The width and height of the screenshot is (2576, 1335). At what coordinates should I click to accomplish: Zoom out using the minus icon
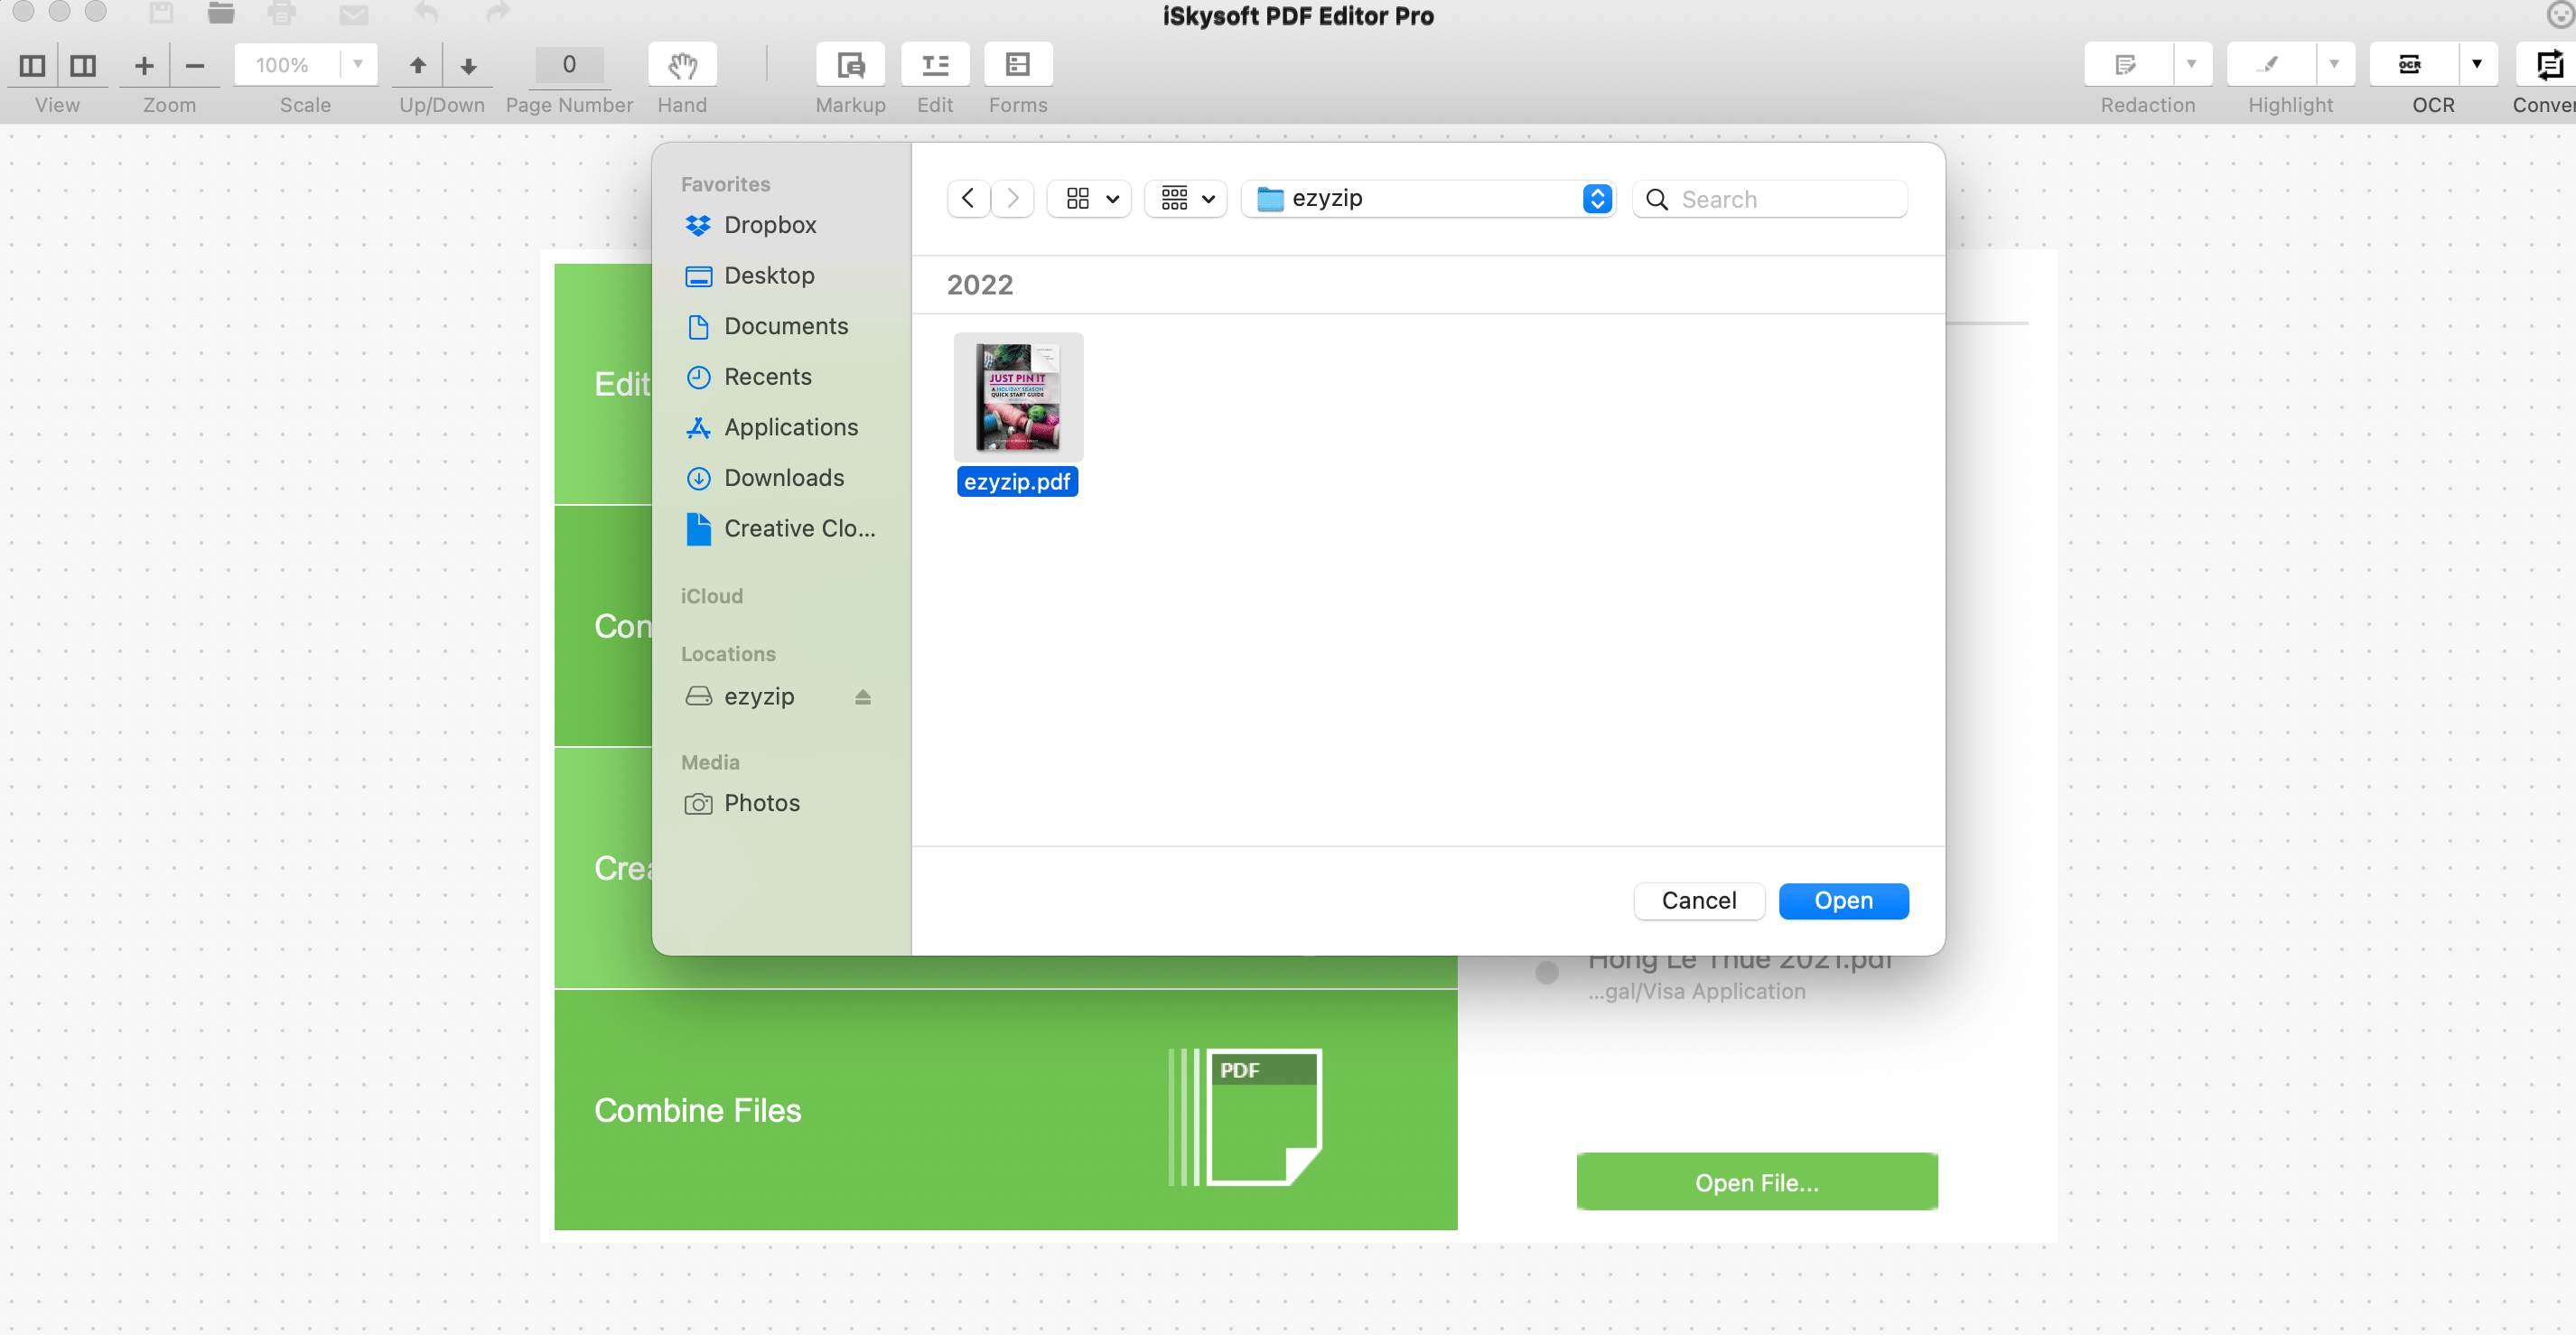click(195, 65)
